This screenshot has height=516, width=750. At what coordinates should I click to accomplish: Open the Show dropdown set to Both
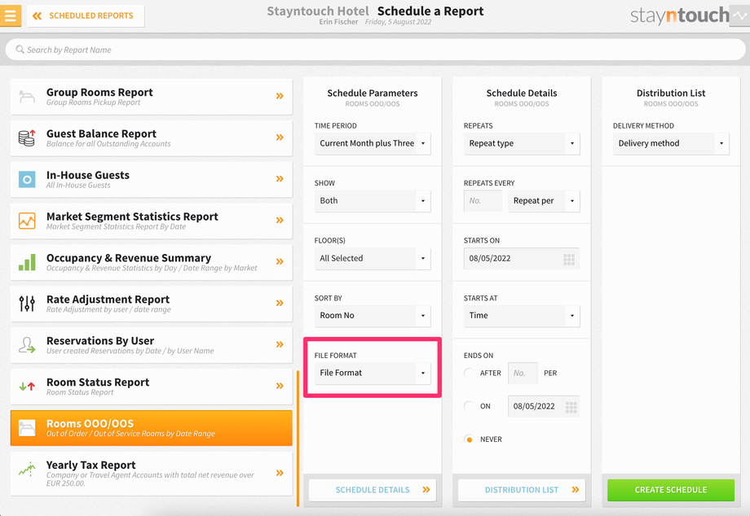372,201
